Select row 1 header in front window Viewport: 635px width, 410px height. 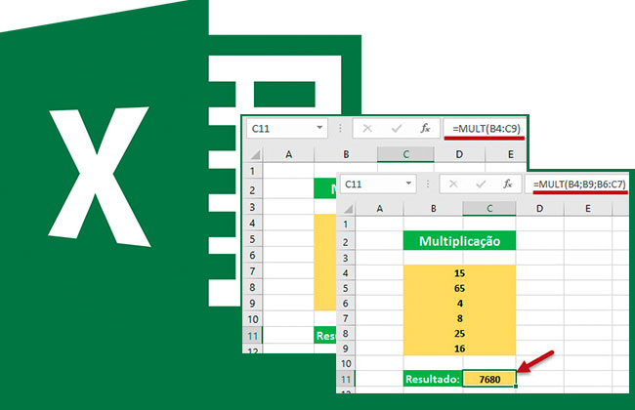click(346, 224)
